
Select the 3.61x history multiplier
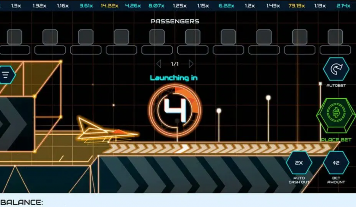tap(86, 6)
